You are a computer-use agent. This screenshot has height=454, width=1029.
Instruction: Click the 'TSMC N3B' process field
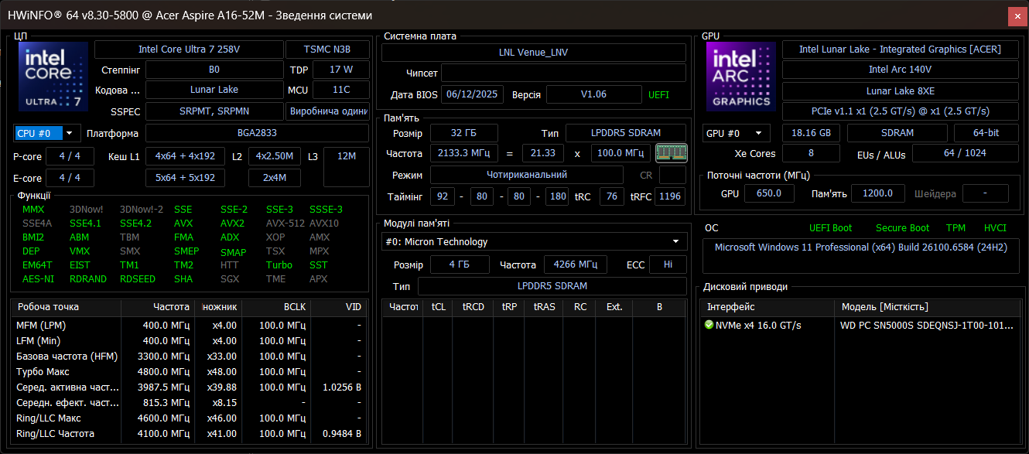pyautogui.click(x=327, y=49)
